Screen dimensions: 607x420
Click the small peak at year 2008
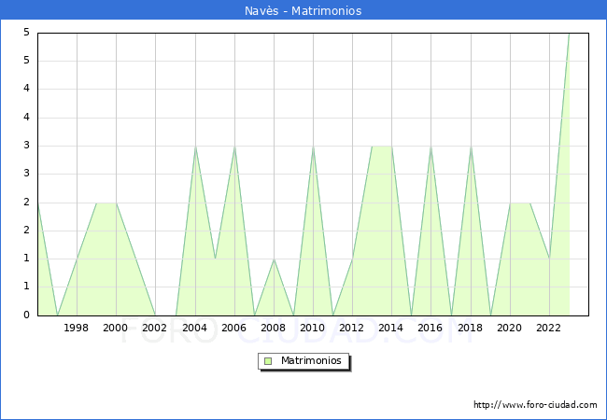click(274, 259)
